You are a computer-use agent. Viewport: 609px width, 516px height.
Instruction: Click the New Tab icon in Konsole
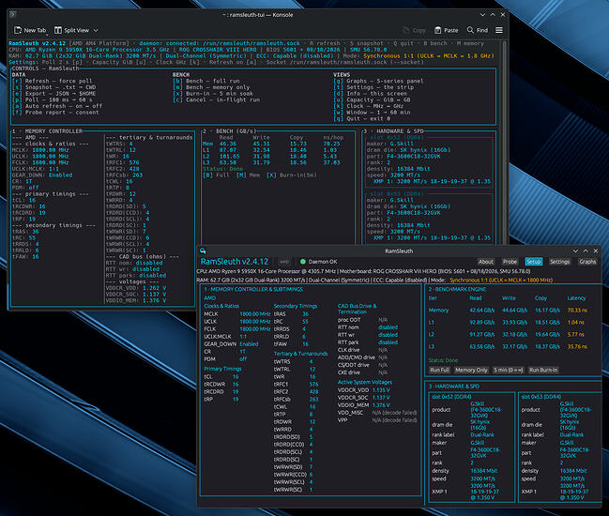18,30
